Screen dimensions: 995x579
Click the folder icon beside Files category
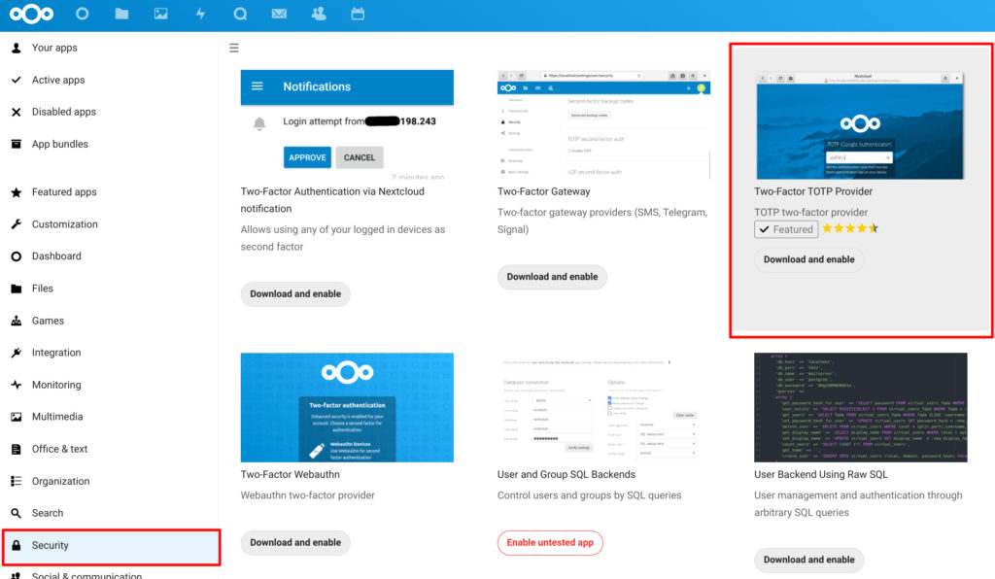tap(17, 289)
